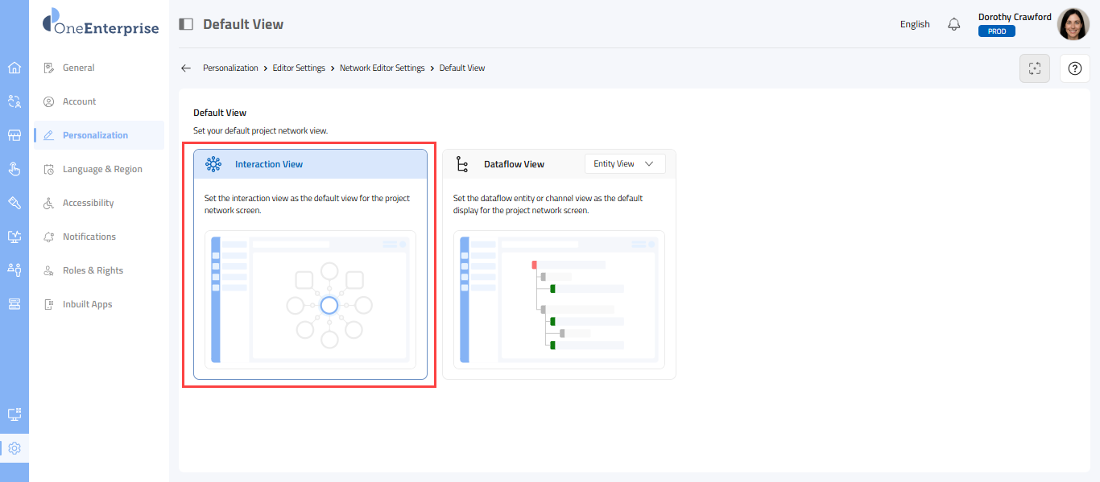Click the marketplace storefront icon in left rail

click(14, 135)
